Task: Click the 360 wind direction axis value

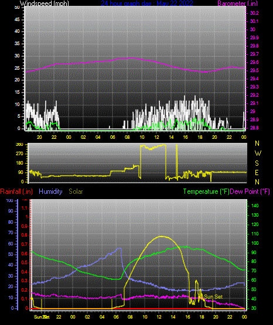Action: coord(19,145)
